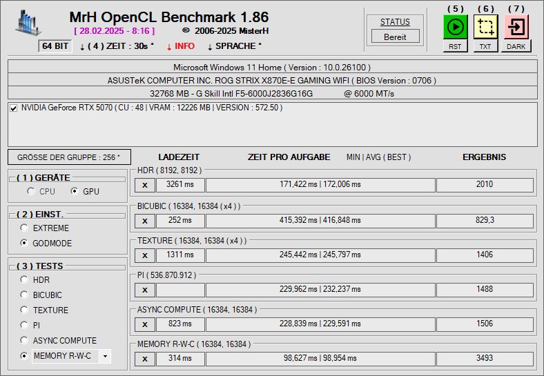Click the ERGEBNIS column header

tap(485, 157)
